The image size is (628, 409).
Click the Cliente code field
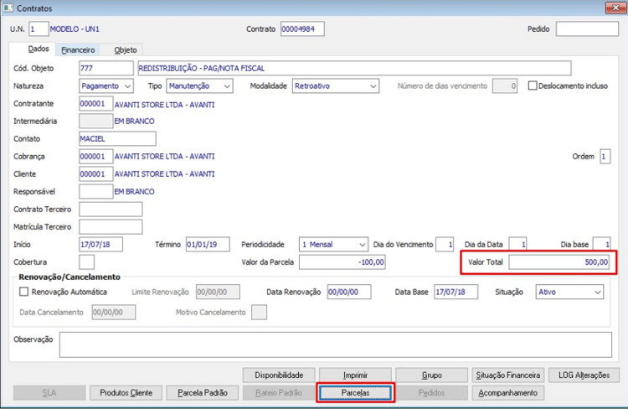(96, 174)
